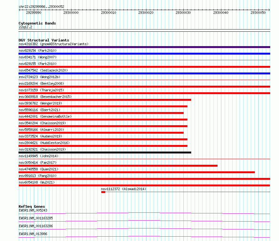The image size is (279, 241).
Task: Select nsv6054108 (Wu2021) variant
Action: [37, 182]
